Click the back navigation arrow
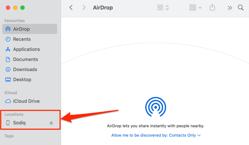Screen dimensions: 249x145 tap(71, 8)
